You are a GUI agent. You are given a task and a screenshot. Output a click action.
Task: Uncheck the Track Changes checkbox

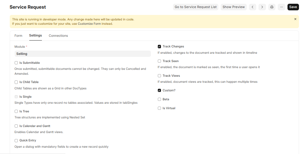[x=160, y=47]
